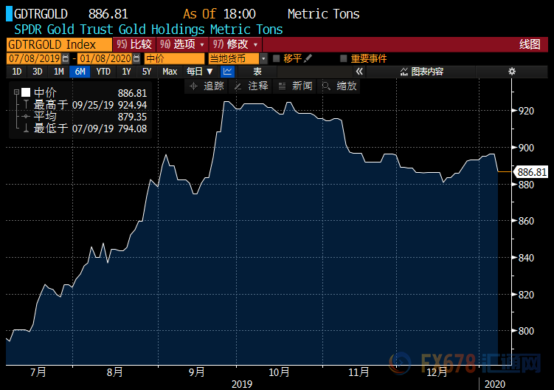This screenshot has width=554, height=390.
Task: Open the daily frequency dropdown
Action: click(199, 72)
